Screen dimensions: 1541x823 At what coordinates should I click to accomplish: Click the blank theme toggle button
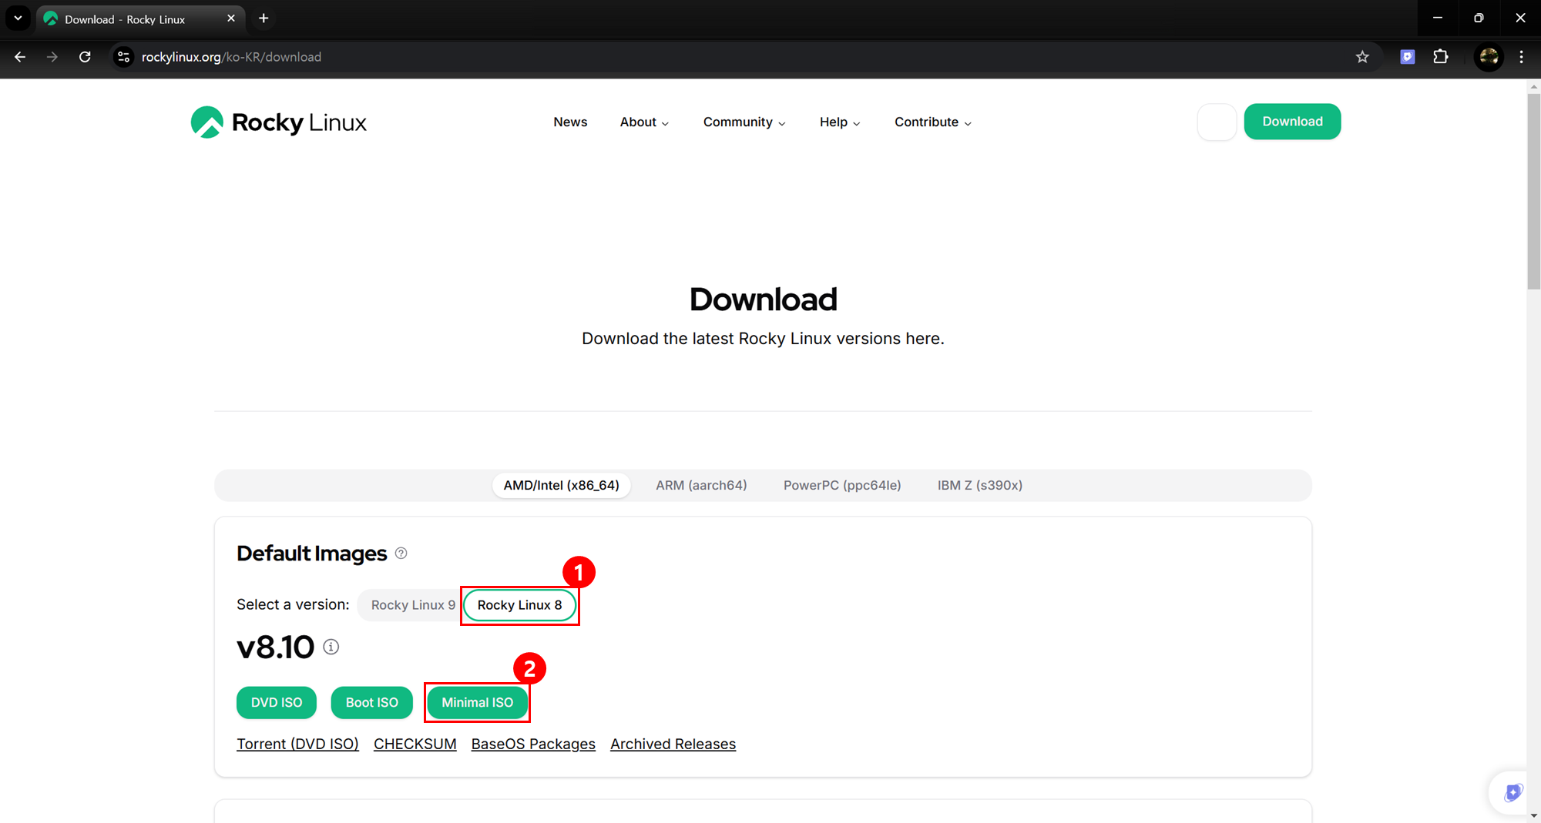1217,122
